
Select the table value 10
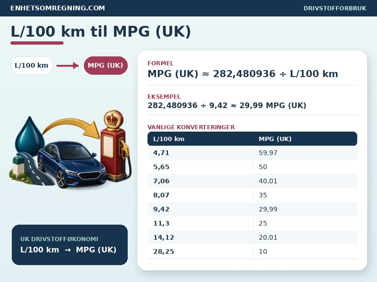click(x=263, y=252)
